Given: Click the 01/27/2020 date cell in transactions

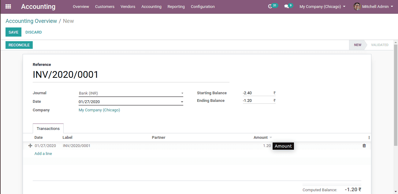Looking at the screenshot, I should [45, 146].
